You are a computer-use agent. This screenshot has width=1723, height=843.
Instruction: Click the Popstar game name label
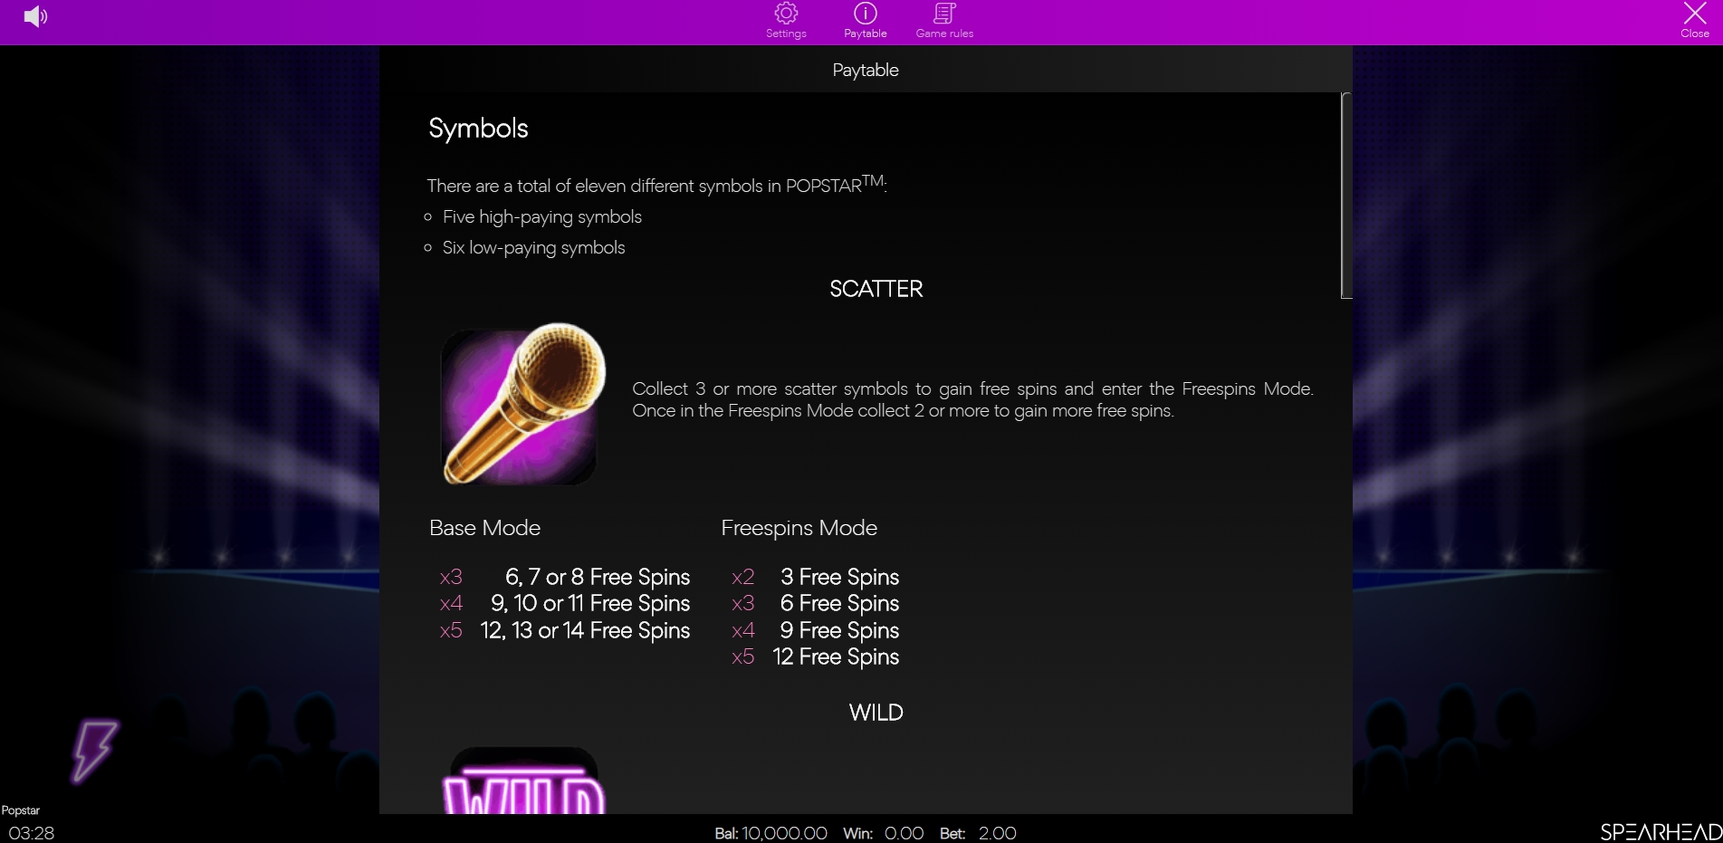(21, 810)
